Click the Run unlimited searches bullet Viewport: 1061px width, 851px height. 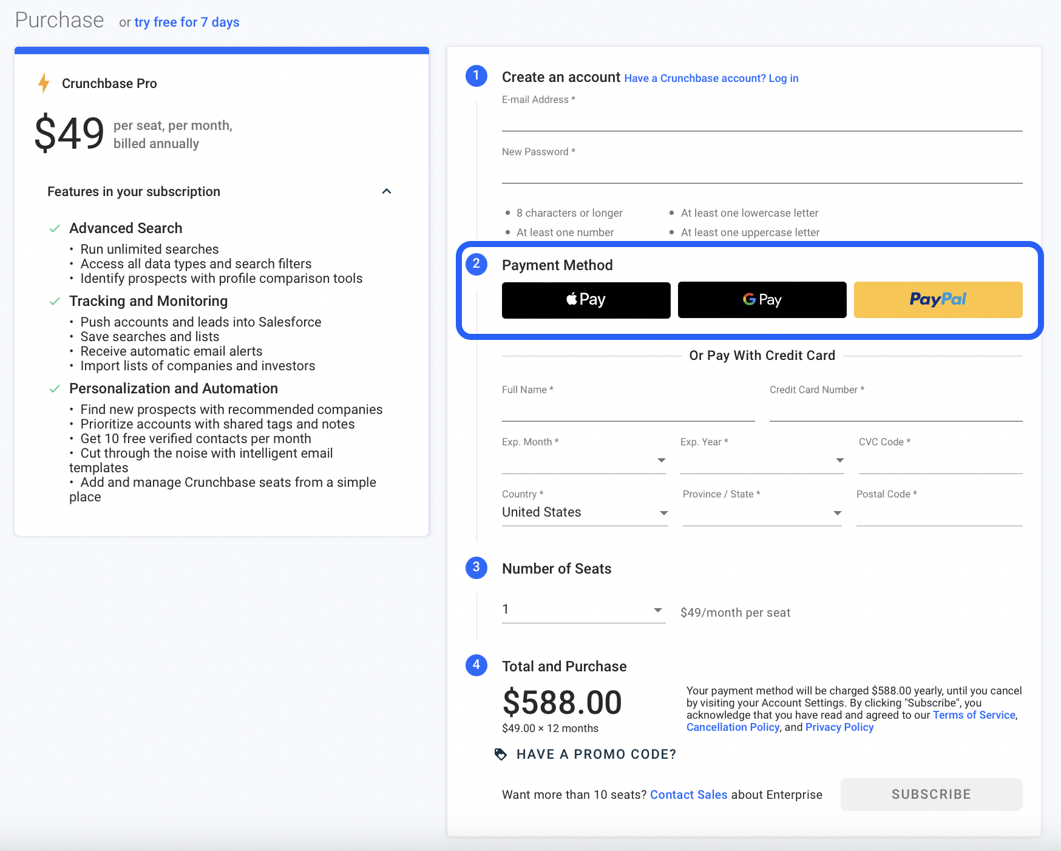pyautogui.click(x=149, y=249)
